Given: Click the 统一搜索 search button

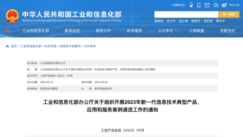Looking at the screenshot, I should click(228, 15).
